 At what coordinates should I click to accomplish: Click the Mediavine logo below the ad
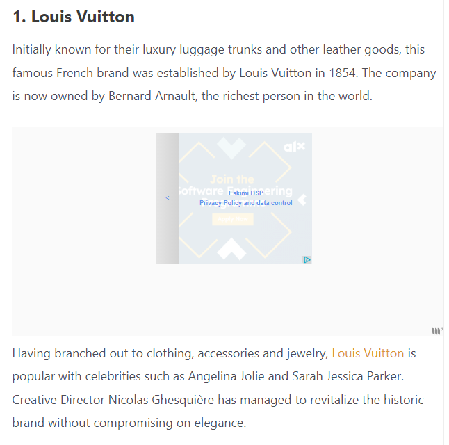tap(436, 331)
